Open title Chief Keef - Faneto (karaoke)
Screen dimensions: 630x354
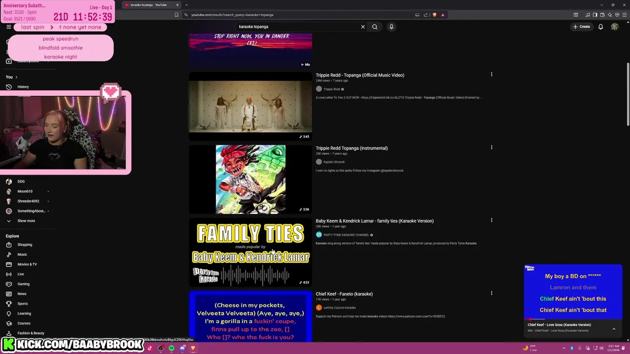(344, 294)
